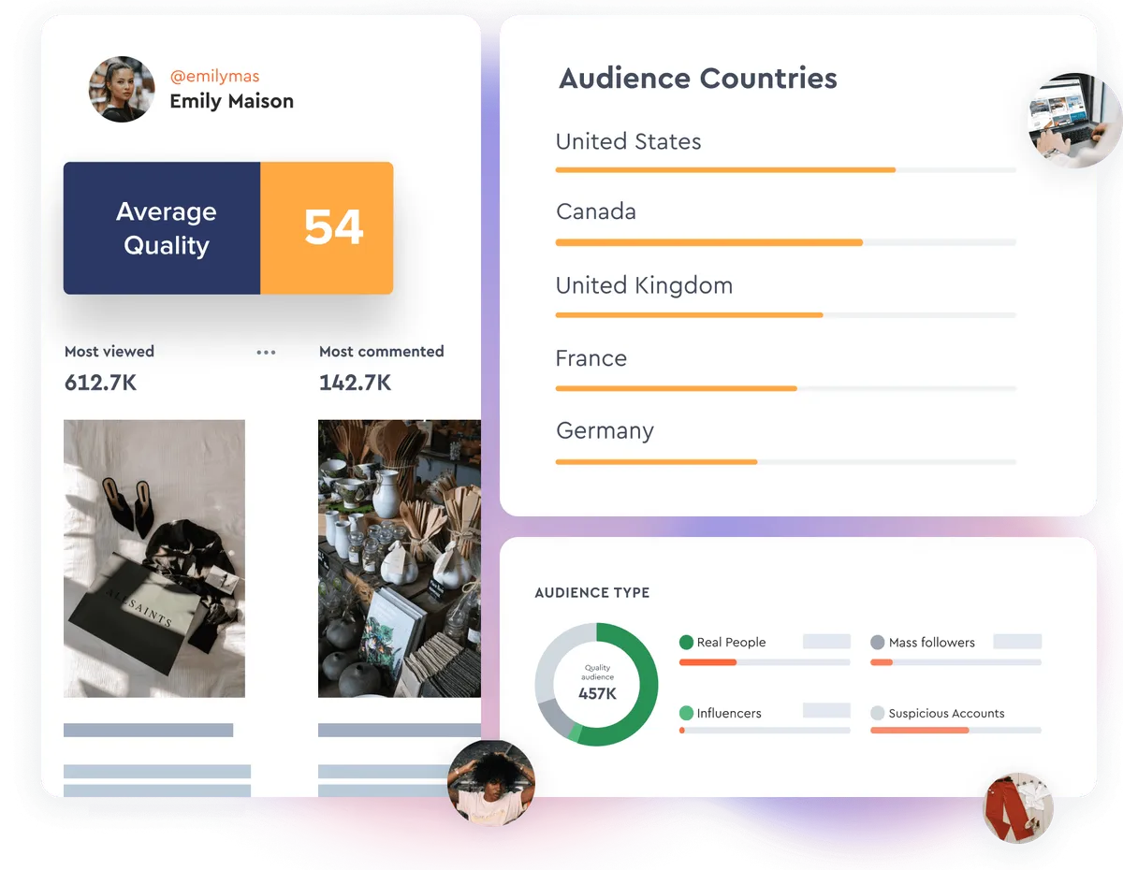Click the gray Mass followers legend dot

coord(878,643)
